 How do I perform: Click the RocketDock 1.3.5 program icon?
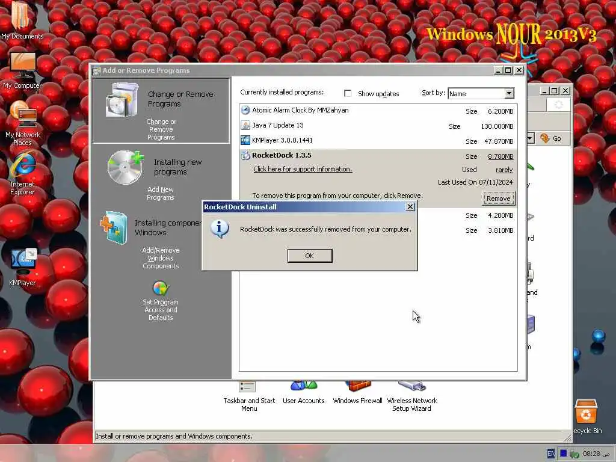click(245, 156)
